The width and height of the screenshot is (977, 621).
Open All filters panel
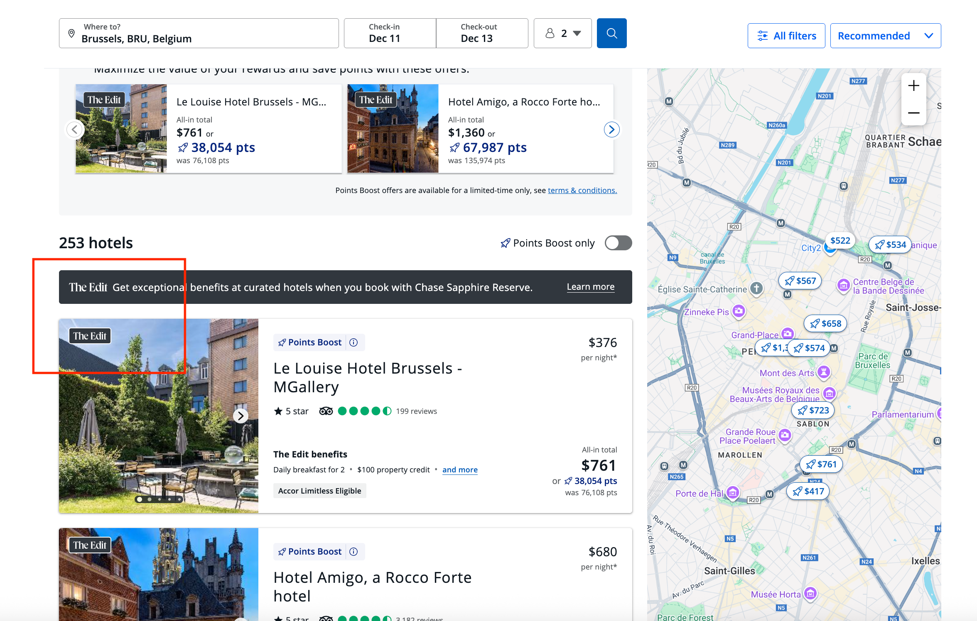[x=786, y=36]
